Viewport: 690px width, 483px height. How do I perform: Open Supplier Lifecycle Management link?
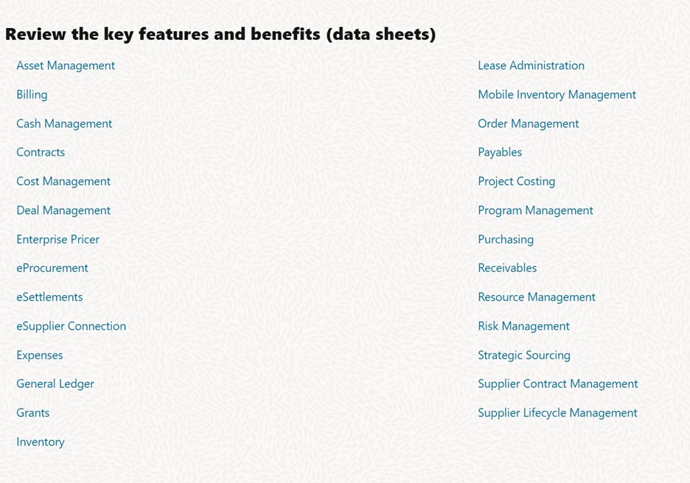click(557, 413)
